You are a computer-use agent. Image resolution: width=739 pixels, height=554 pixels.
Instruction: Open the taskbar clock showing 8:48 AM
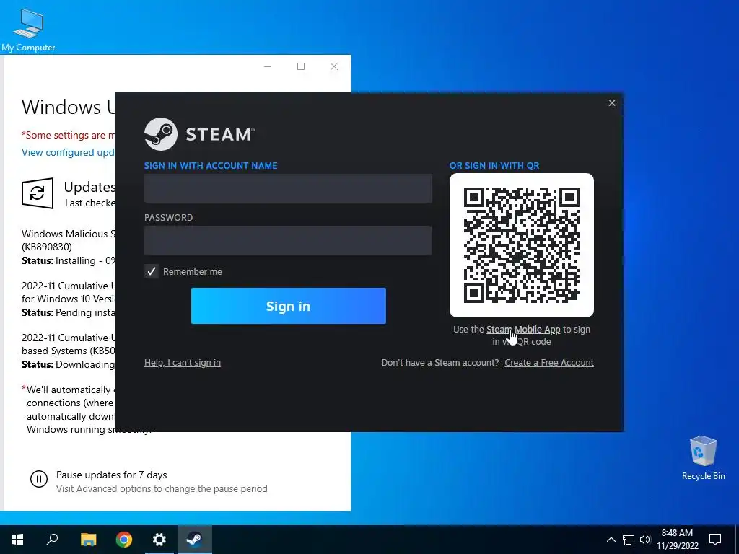pyautogui.click(x=677, y=540)
